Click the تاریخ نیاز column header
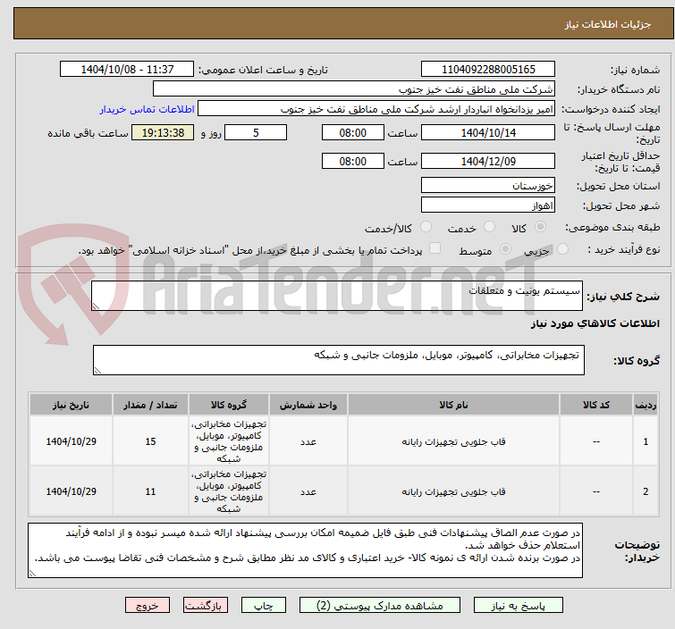The width and height of the screenshot is (675, 629). [x=71, y=405]
